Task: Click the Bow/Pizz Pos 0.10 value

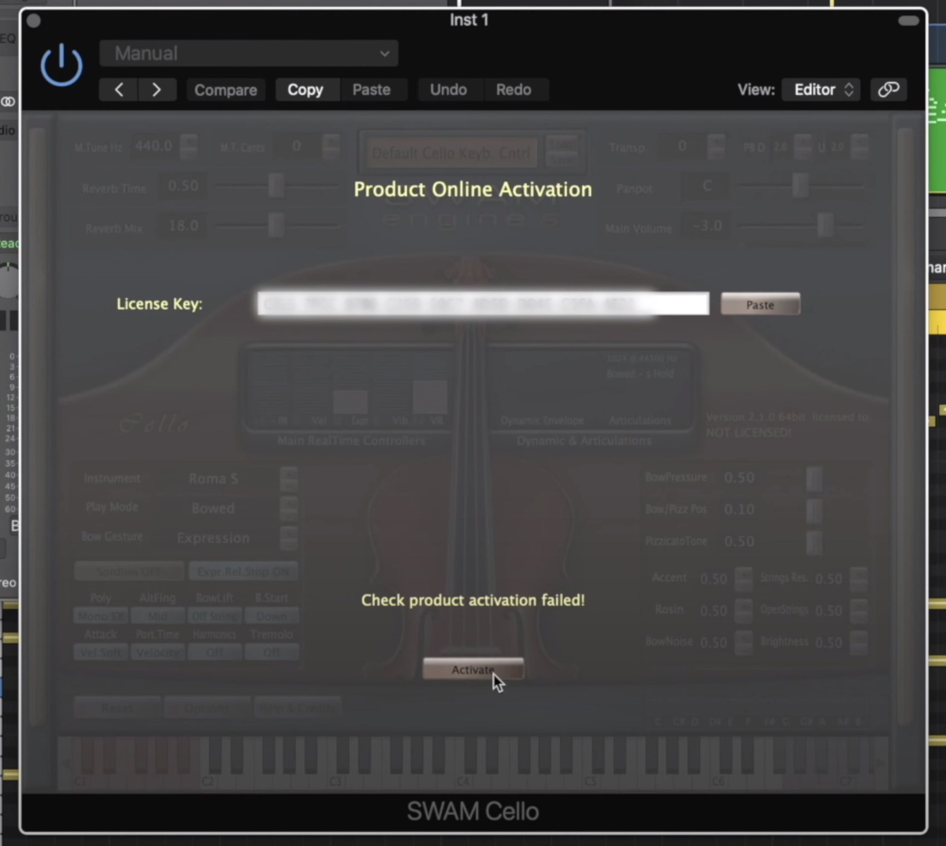Action: (739, 509)
